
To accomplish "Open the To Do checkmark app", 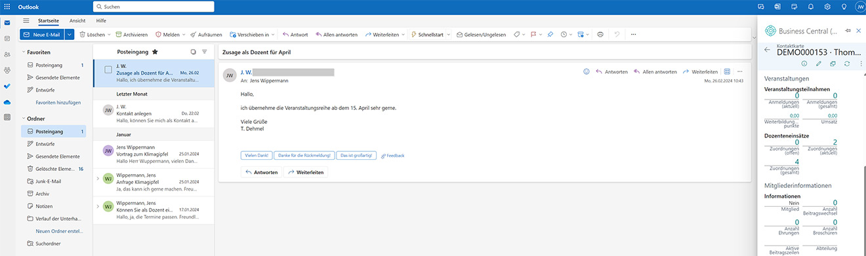I will (7, 86).
